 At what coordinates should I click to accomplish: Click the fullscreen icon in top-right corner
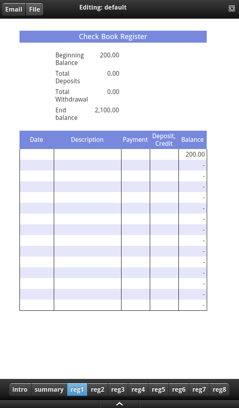point(231,8)
